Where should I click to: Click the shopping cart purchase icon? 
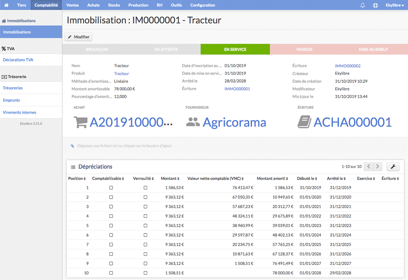coord(80,122)
